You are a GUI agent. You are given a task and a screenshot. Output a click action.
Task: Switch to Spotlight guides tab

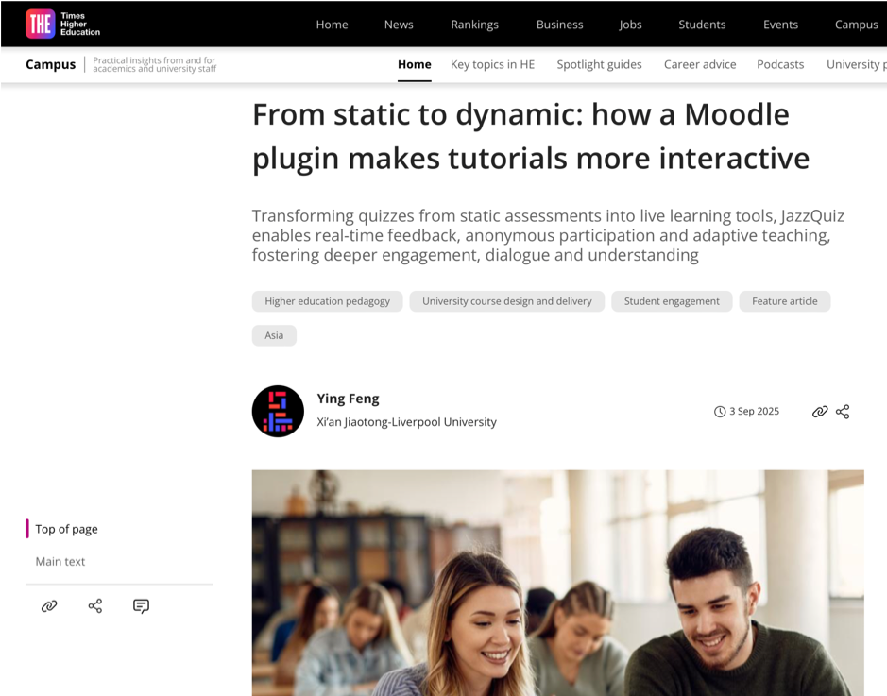(599, 64)
